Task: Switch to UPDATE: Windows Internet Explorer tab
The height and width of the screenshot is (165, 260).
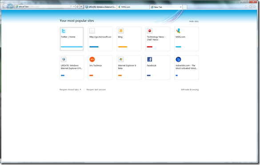Action: 100,7
